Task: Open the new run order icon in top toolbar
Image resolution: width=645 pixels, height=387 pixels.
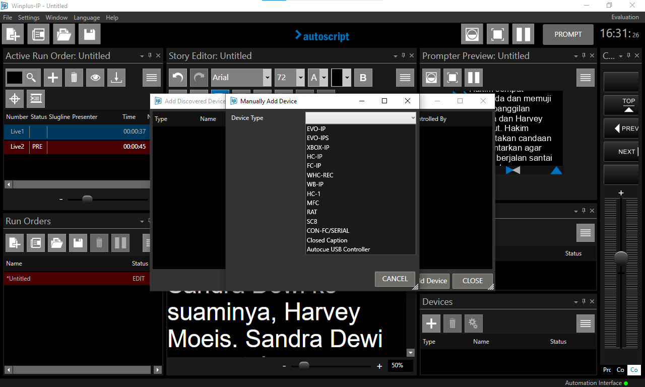Action: pos(38,34)
